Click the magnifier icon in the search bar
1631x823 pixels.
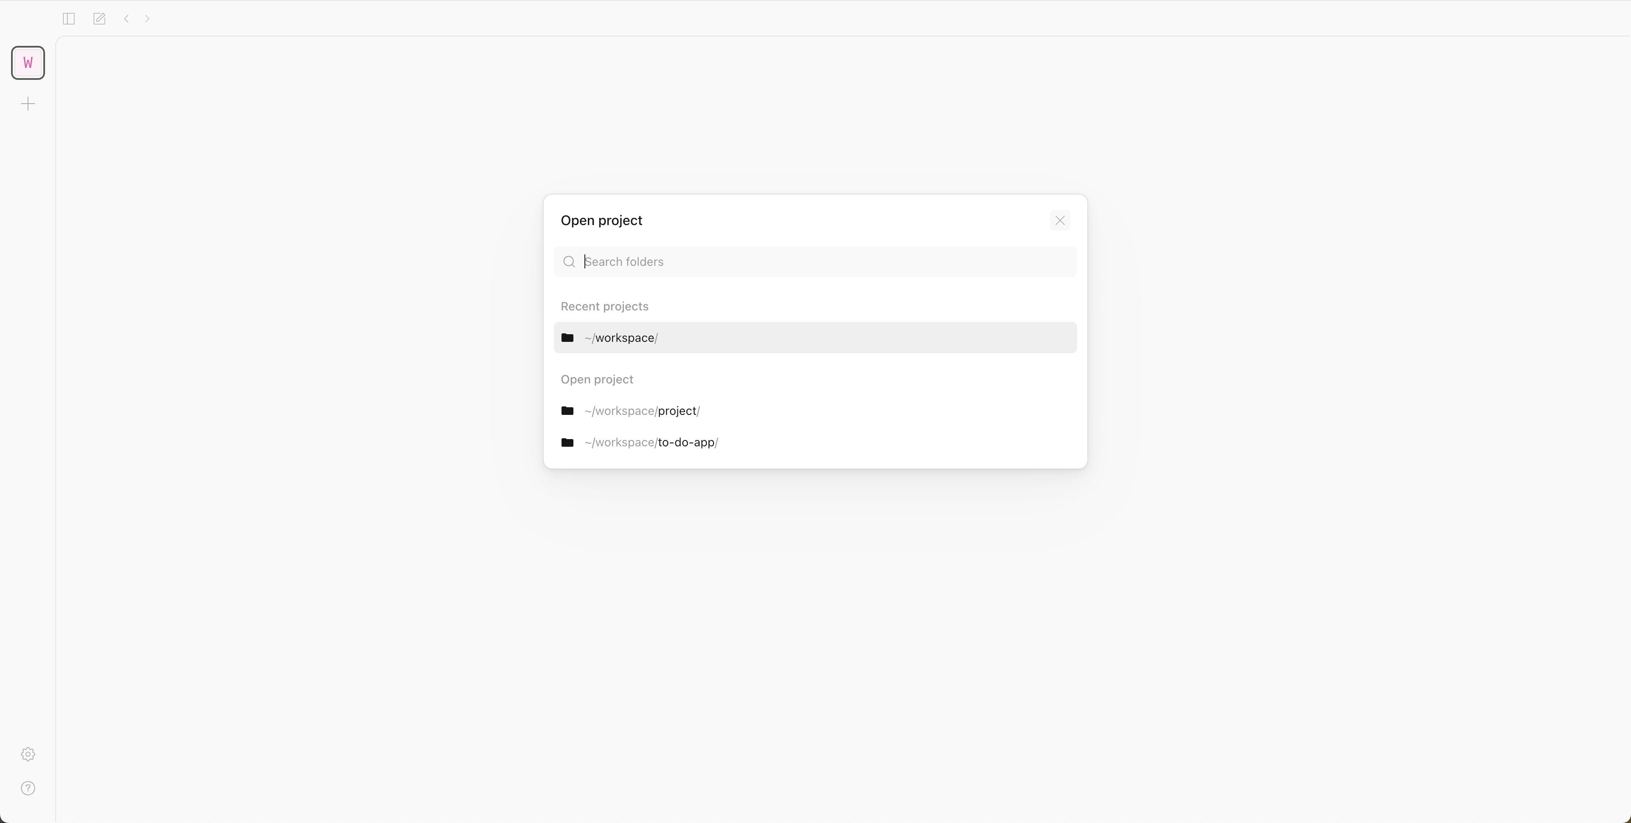[569, 262]
